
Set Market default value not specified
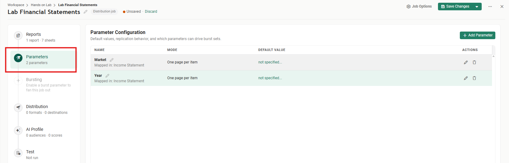click(x=270, y=62)
